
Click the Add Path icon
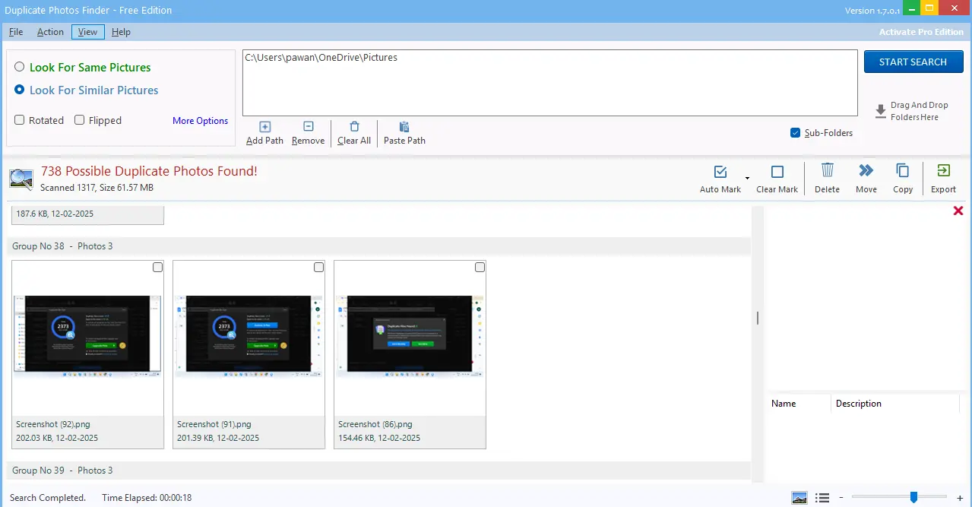(x=264, y=127)
